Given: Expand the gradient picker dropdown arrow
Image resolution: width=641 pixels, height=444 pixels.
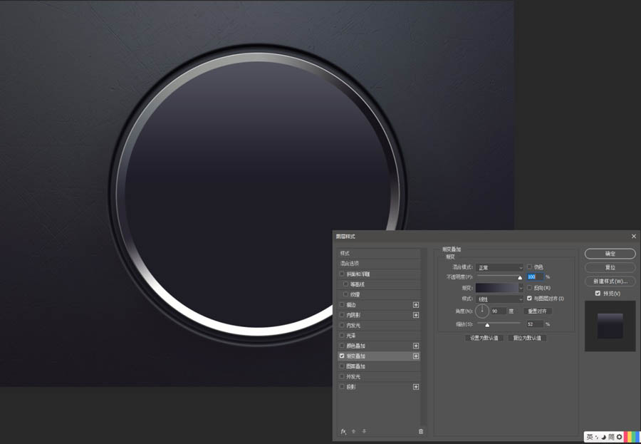Looking at the screenshot, I should coord(521,288).
